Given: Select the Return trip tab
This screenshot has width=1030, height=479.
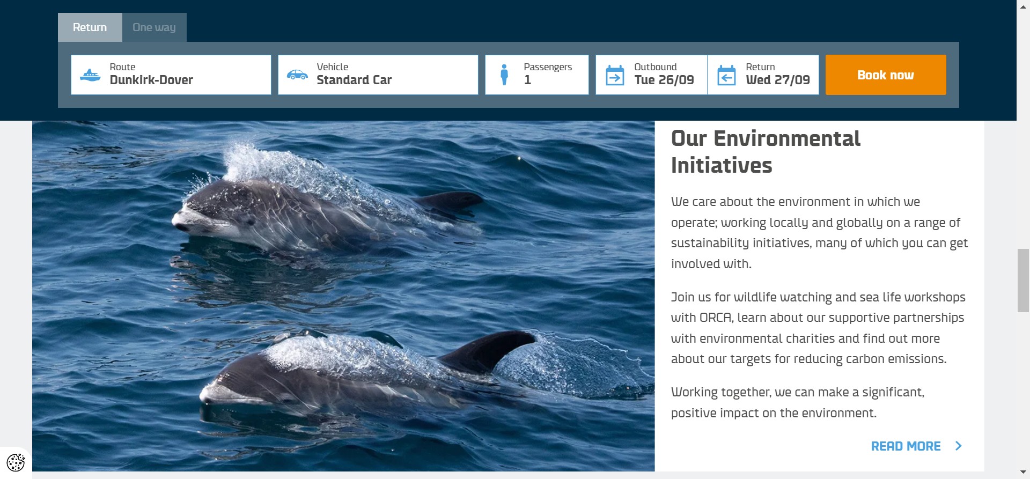Looking at the screenshot, I should (90, 27).
